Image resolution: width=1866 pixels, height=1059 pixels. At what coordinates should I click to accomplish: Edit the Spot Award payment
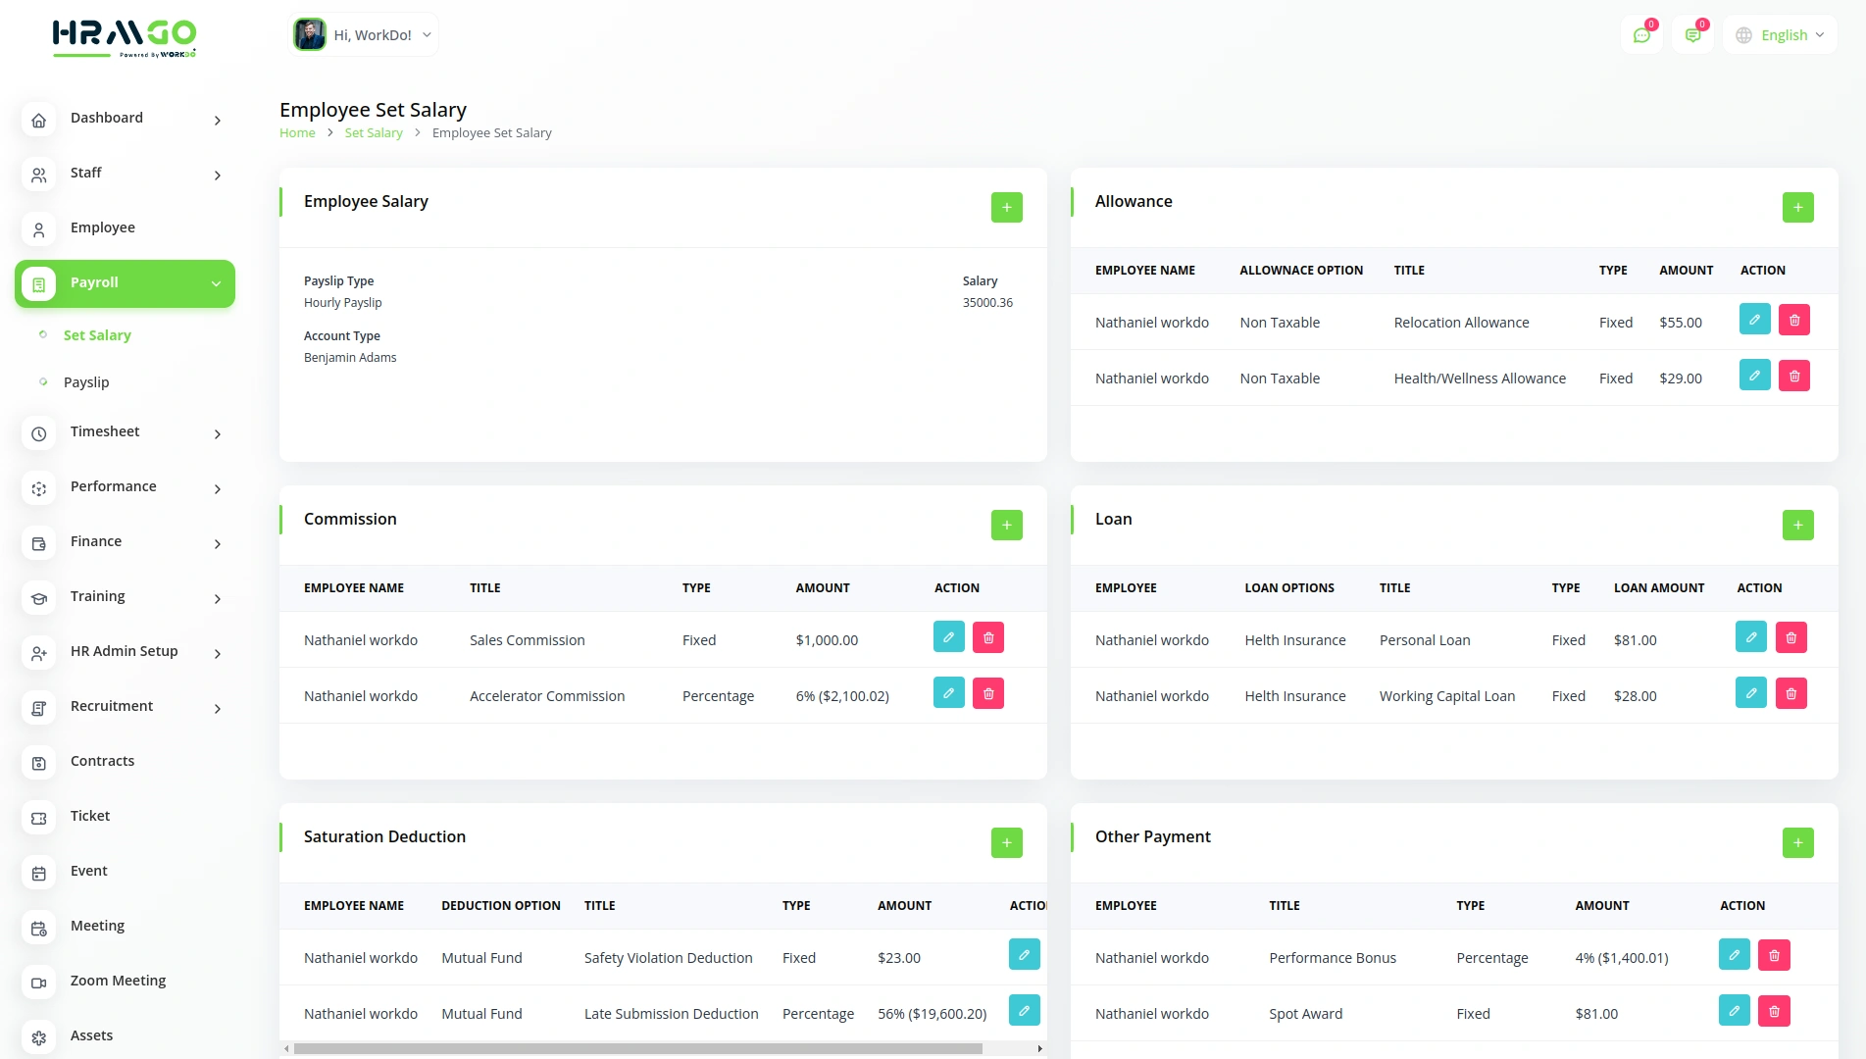click(x=1734, y=1011)
